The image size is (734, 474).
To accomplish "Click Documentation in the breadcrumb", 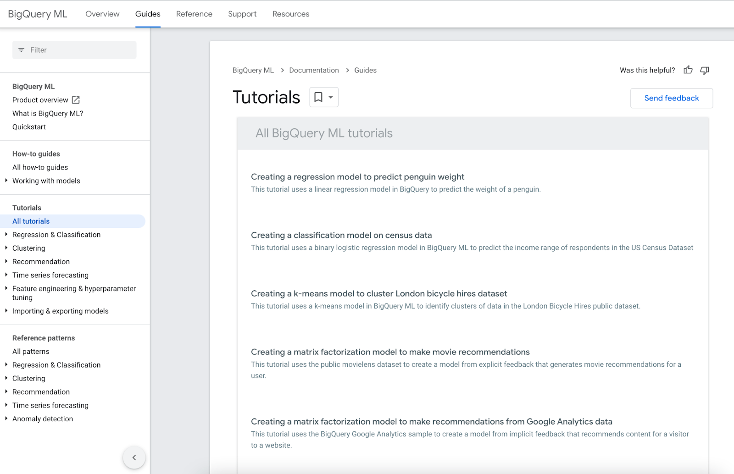I will 314,70.
